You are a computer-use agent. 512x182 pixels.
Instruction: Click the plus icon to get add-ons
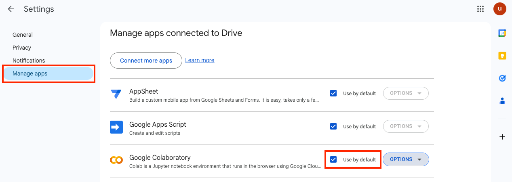point(502,137)
